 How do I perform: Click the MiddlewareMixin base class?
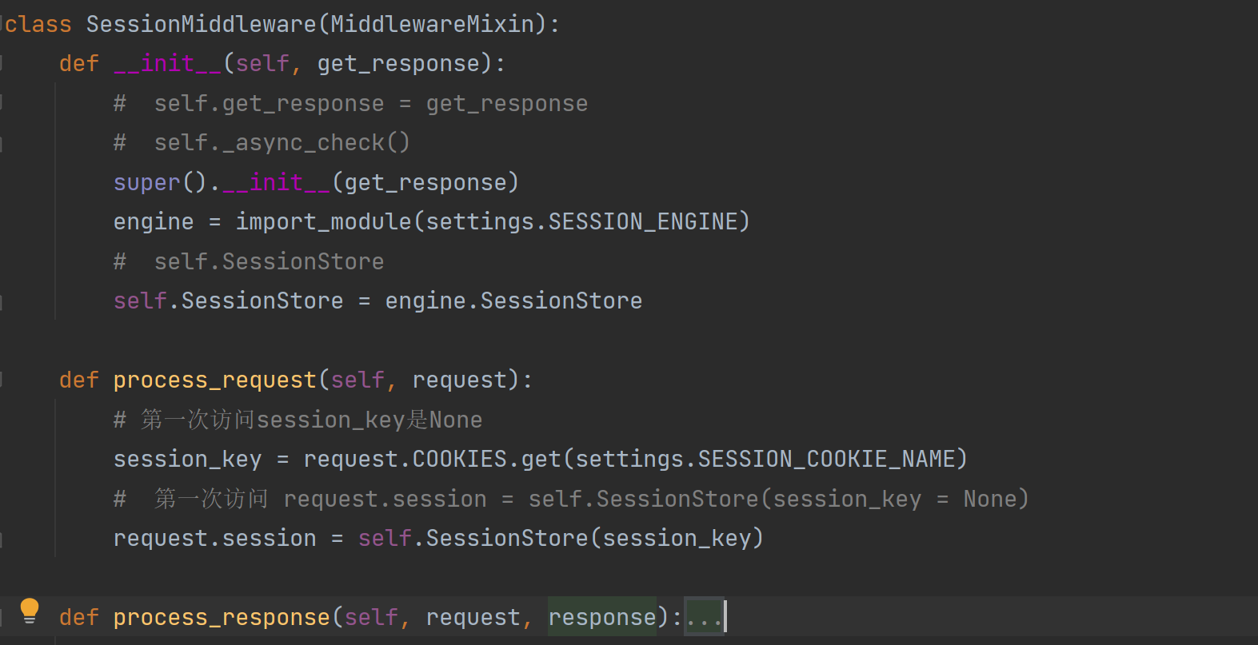tap(432, 24)
